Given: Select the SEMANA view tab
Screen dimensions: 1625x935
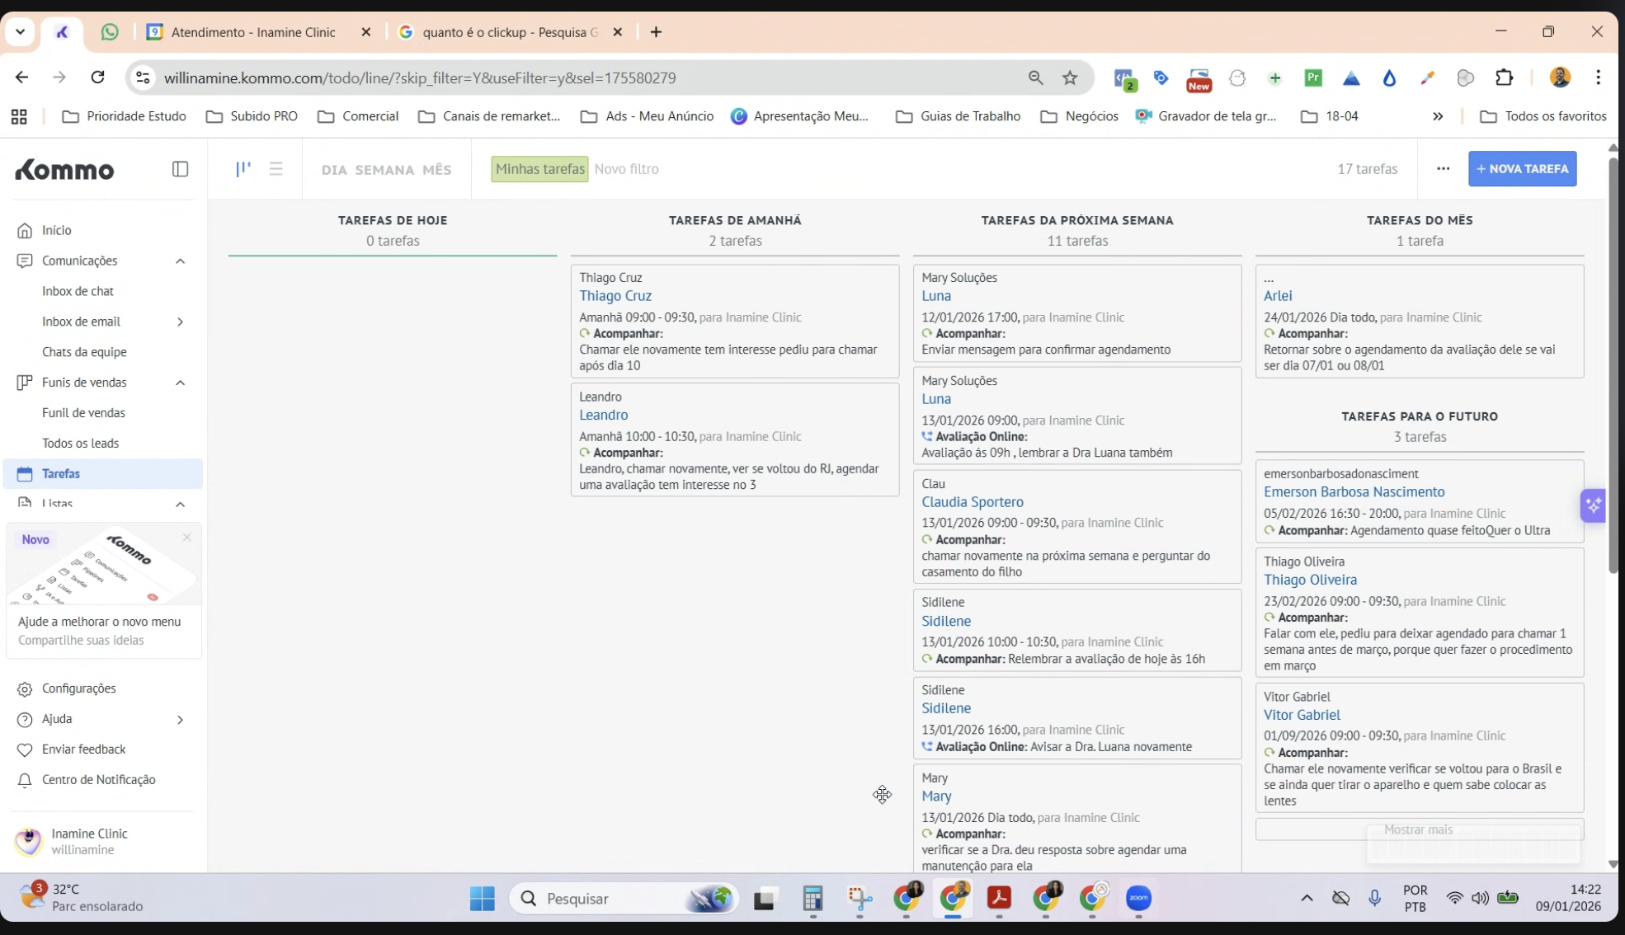Looking at the screenshot, I should tap(384, 170).
